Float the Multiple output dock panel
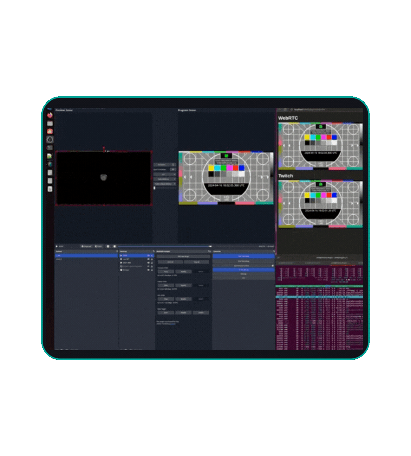 coord(208,251)
